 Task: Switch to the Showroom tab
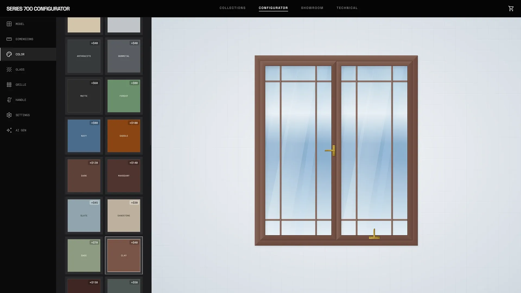point(312,8)
